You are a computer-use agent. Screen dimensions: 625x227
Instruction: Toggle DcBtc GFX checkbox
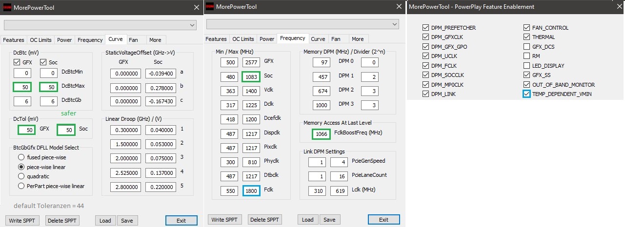tap(17, 62)
